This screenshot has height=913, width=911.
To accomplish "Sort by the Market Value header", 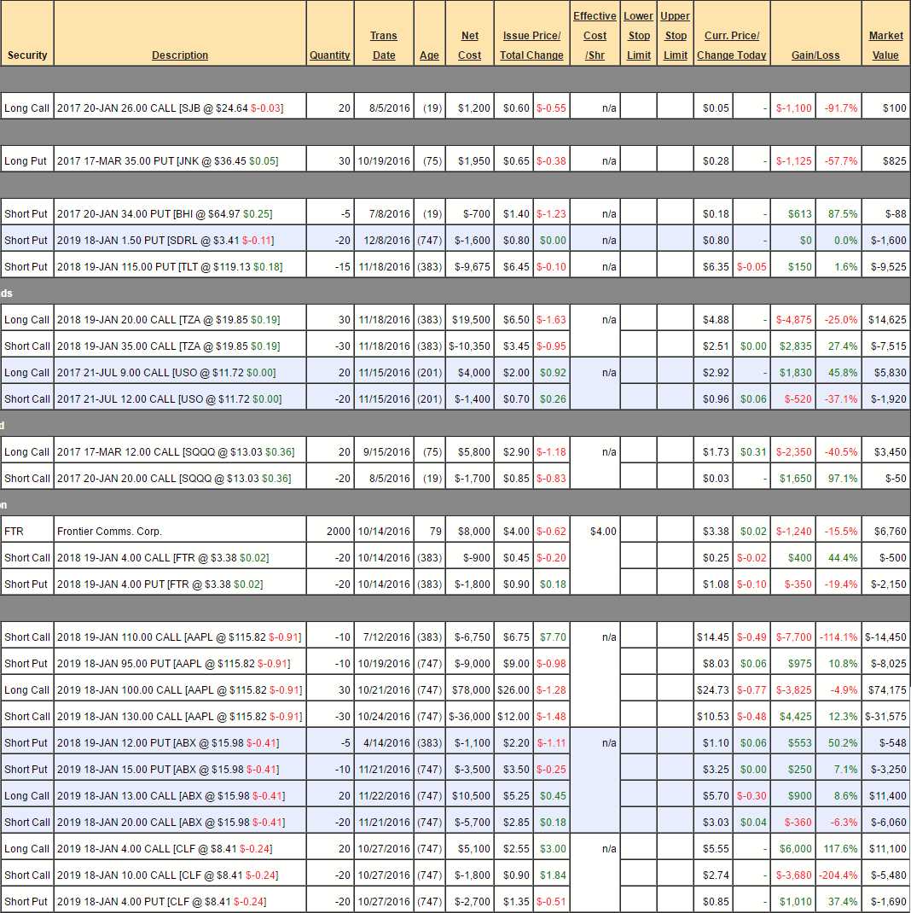I will (885, 45).
